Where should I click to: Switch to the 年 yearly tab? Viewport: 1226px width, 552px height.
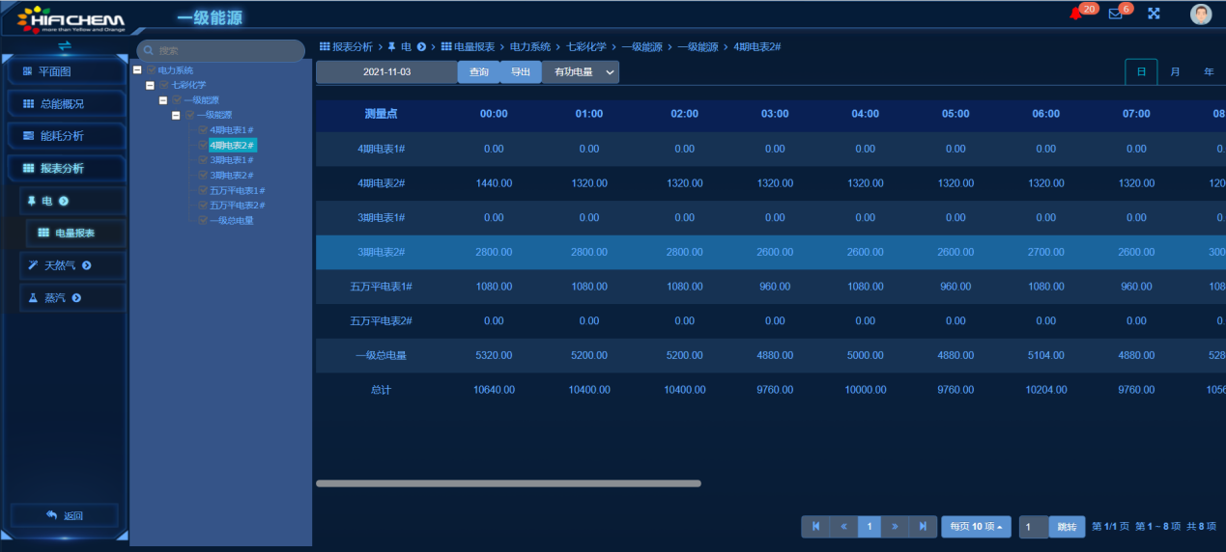tap(1209, 71)
